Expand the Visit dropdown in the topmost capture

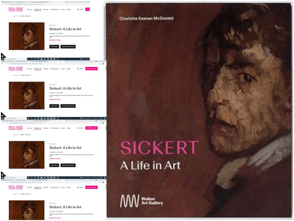coord(30,9)
